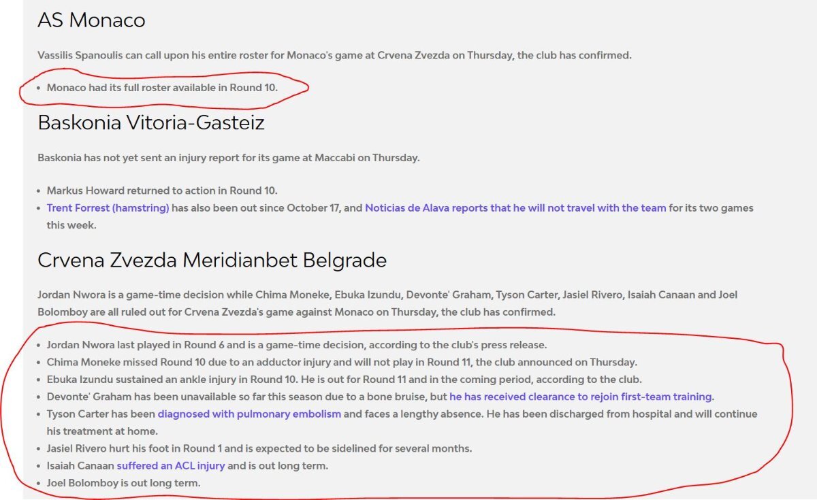Open the Trent Forrest (hamstring) link
The image size is (817, 500).
click(x=108, y=208)
